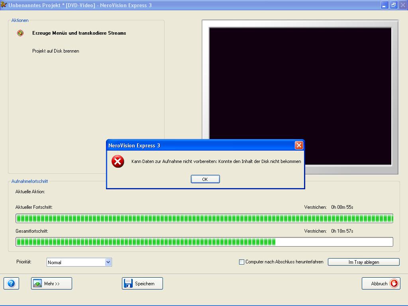This screenshot has width=408, height=306.
Task: Select 'Erzeuge Menüs und transkodiere Streams' text
Action: coord(79,33)
